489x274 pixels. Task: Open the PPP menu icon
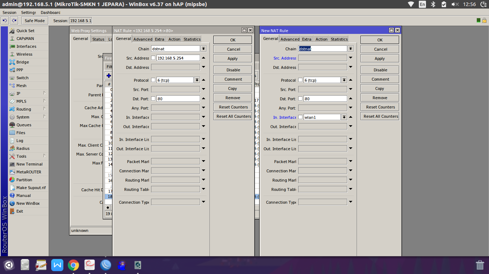(12, 70)
